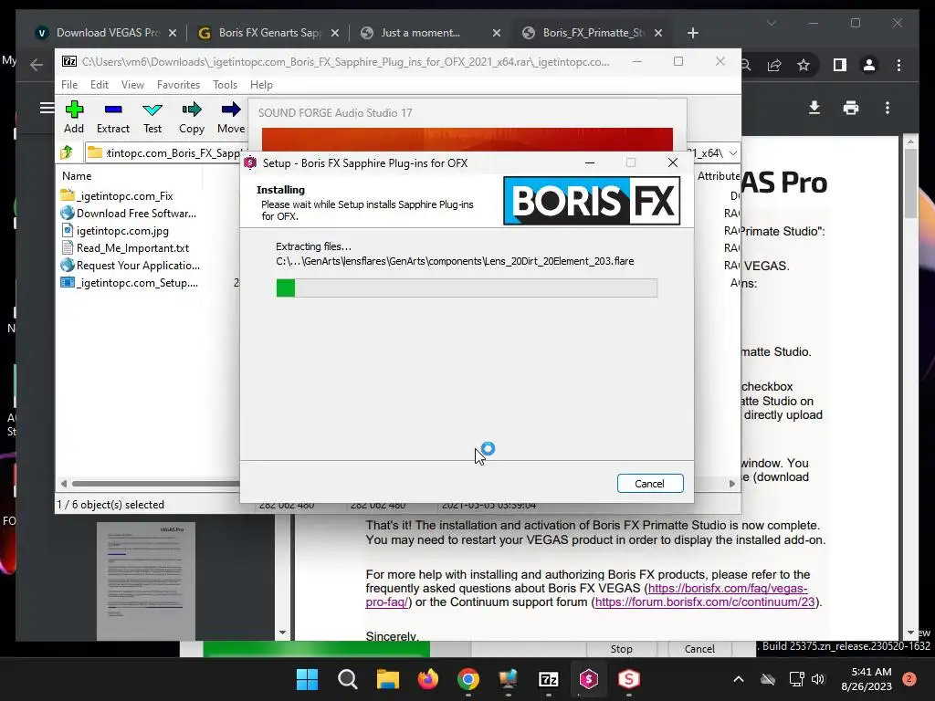
Task: Click the browser back arrow
Action: pos(37,65)
